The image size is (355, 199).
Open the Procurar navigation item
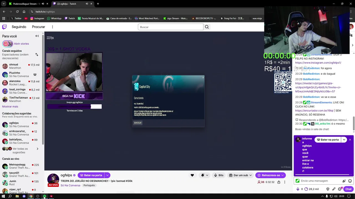click(39, 27)
